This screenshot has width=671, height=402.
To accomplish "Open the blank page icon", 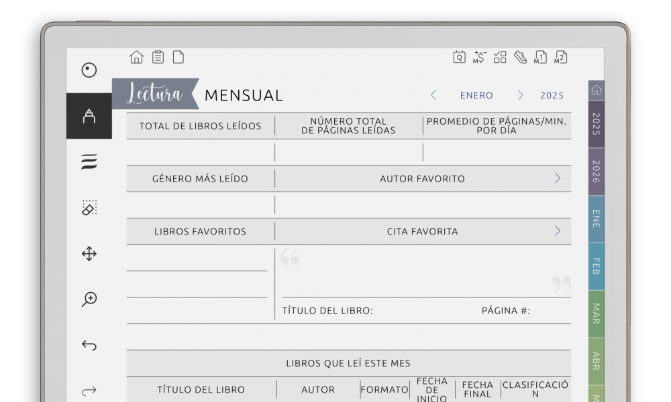I will [x=178, y=57].
